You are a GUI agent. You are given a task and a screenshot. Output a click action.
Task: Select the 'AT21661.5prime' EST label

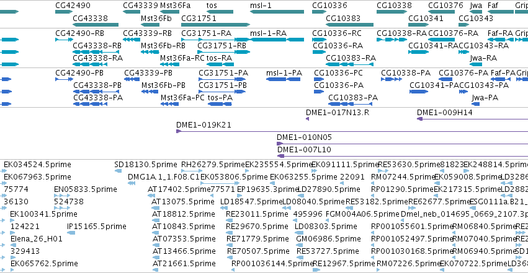(184, 264)
